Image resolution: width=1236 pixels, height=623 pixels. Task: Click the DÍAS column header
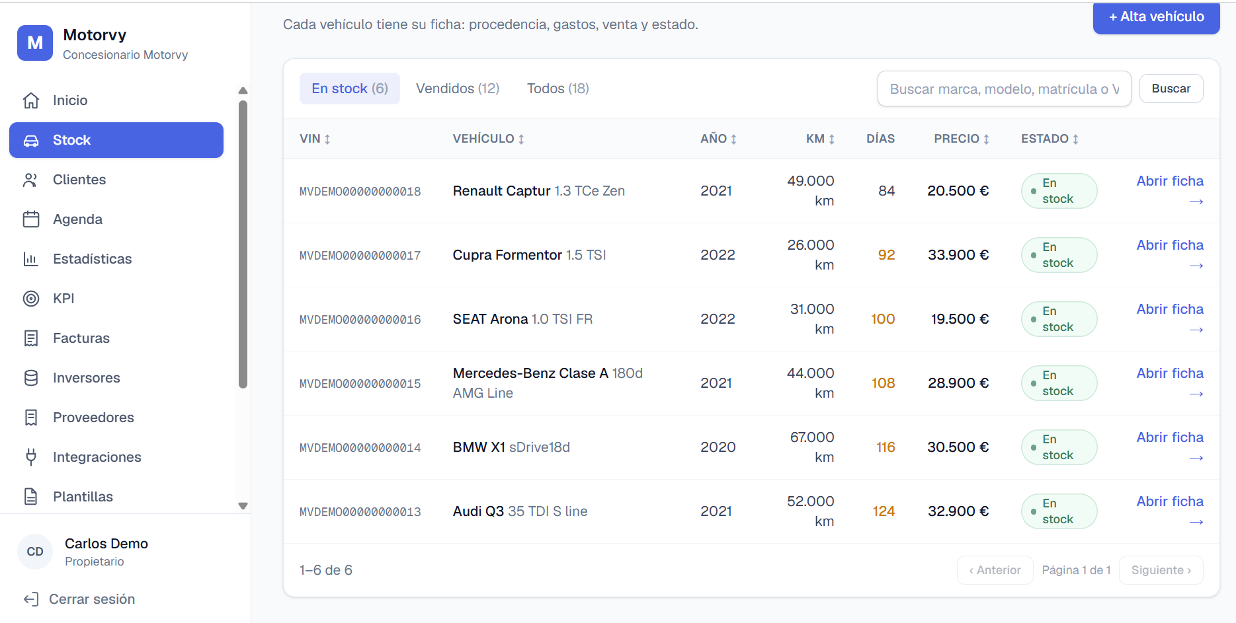click(x=880, y=139)
